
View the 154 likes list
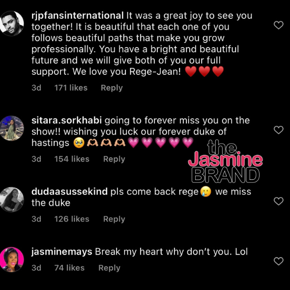(72, 159)
